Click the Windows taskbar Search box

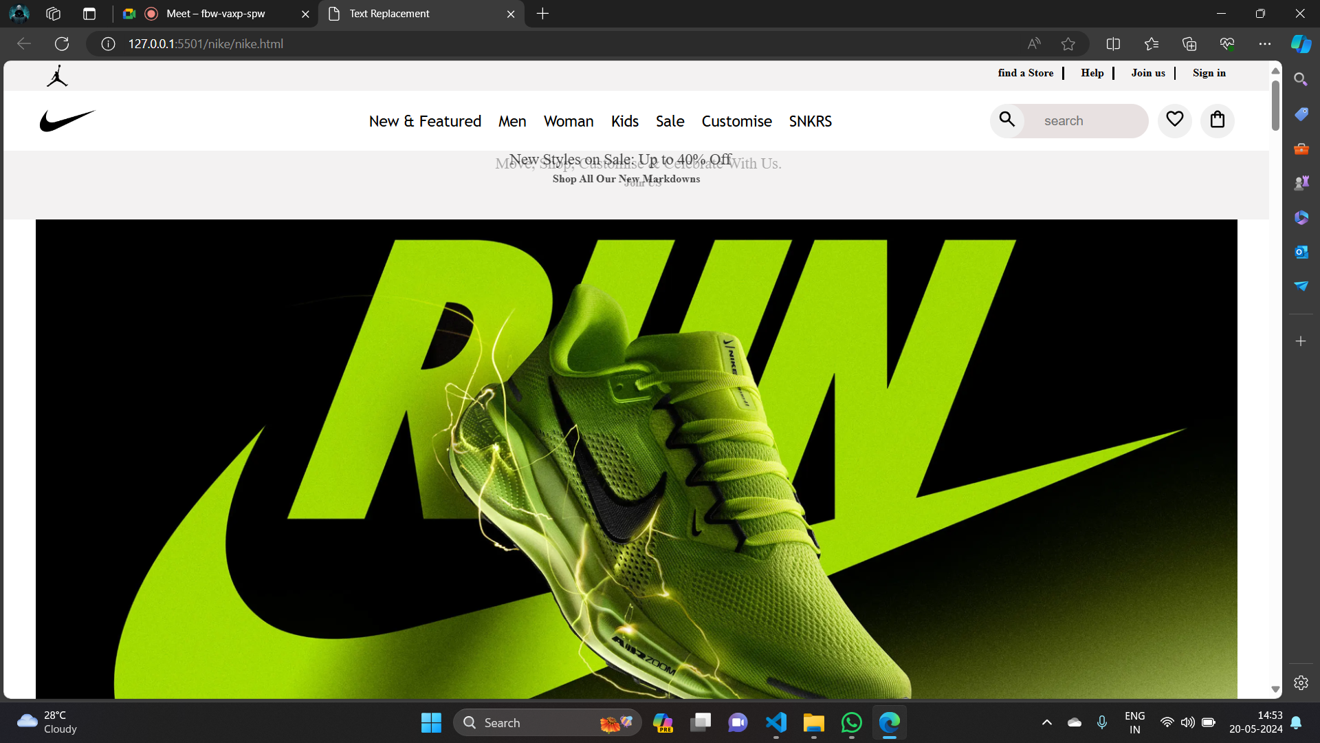tap(547, 722)
